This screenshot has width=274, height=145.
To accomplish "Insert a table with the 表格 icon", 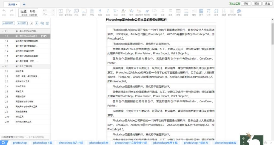I will click(x=178, y=11).
